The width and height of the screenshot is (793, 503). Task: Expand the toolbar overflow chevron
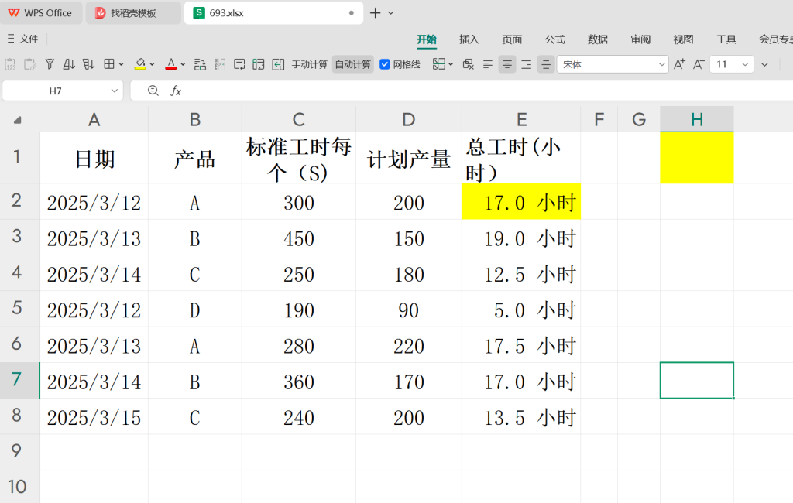pyautogui.click(x=764, y=64)
